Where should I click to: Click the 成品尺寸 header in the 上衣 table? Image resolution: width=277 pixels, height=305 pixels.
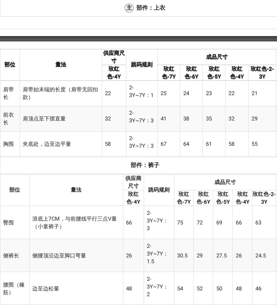(x=217, y=57)
